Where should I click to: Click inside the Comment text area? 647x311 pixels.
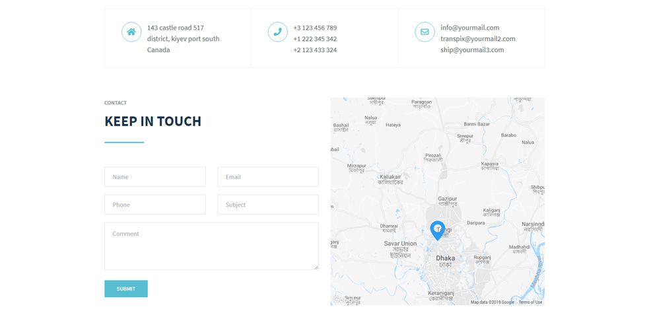tap(212, 246)
